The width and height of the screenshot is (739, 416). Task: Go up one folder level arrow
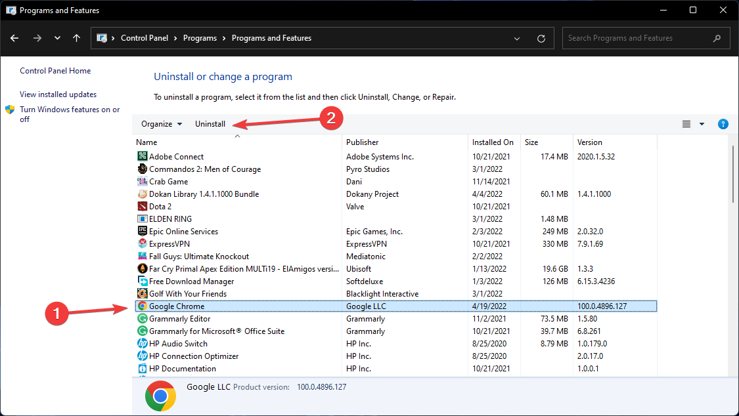[x=76, y=38]
